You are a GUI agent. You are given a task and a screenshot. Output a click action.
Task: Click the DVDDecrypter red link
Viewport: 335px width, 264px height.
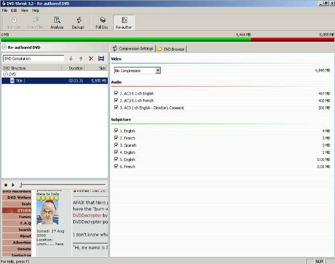tap(87, 215)
